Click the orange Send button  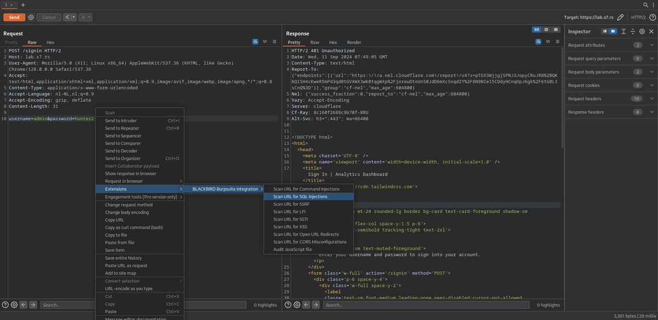coord(14,17)
